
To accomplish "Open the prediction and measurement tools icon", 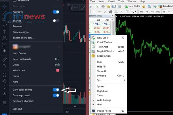I will point(4,45).
